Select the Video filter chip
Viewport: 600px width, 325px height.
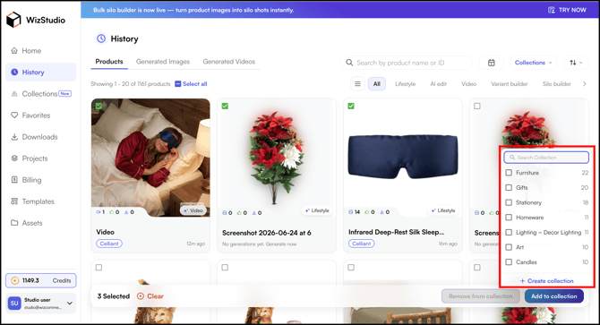468,84
